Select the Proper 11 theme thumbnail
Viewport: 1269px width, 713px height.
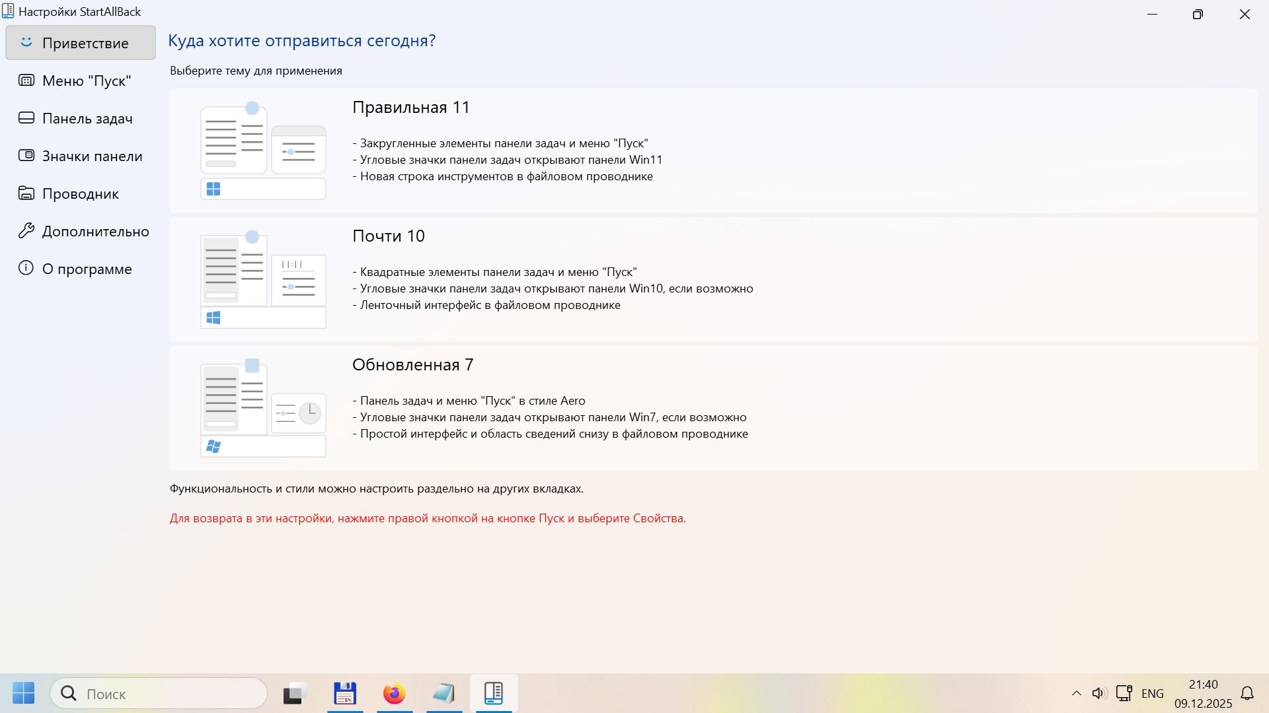(x=263, y=151)
